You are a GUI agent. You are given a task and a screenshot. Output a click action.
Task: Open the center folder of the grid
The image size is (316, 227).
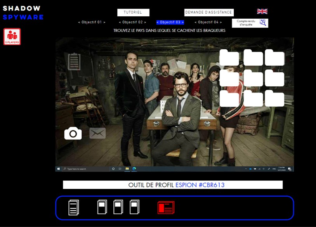pos(253,78)
